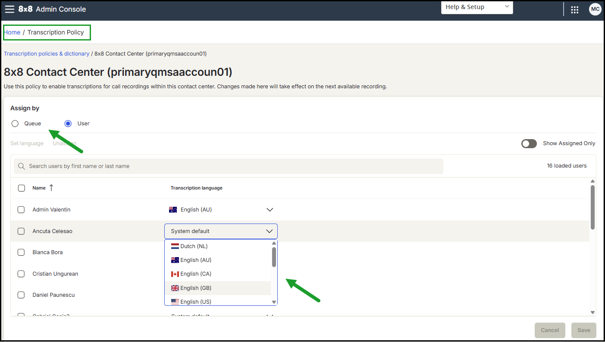
Task: Sort users by Name arrow
Action: (51, 188)
